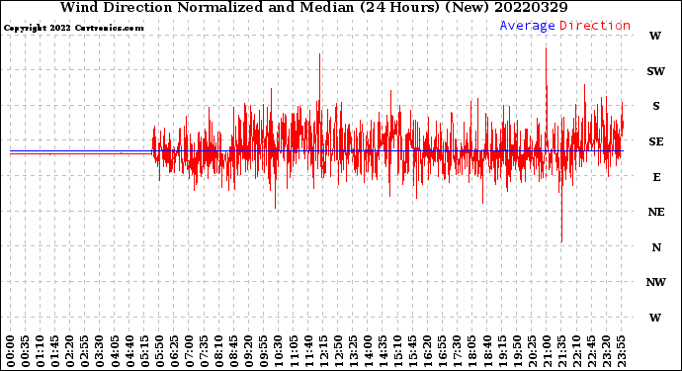Screen dimensions: 682x371
Task: Click the 06:25 time axis label
Action: 174,352
